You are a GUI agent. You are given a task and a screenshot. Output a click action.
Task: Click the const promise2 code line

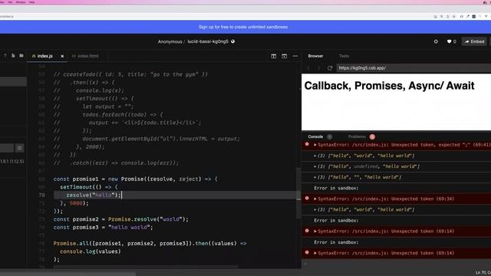121,219
